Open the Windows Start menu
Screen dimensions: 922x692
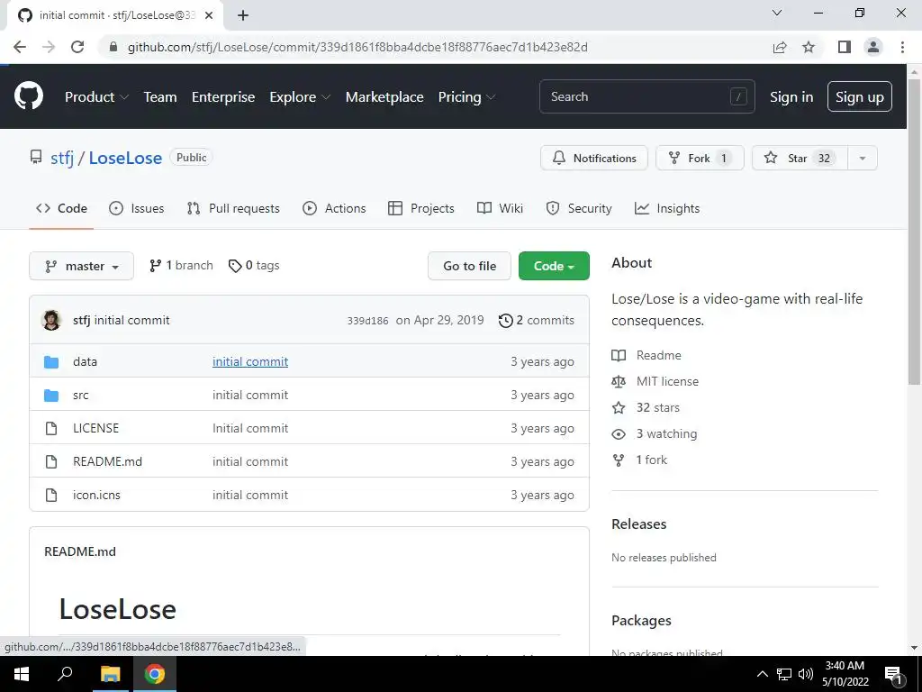pos(22,674)
